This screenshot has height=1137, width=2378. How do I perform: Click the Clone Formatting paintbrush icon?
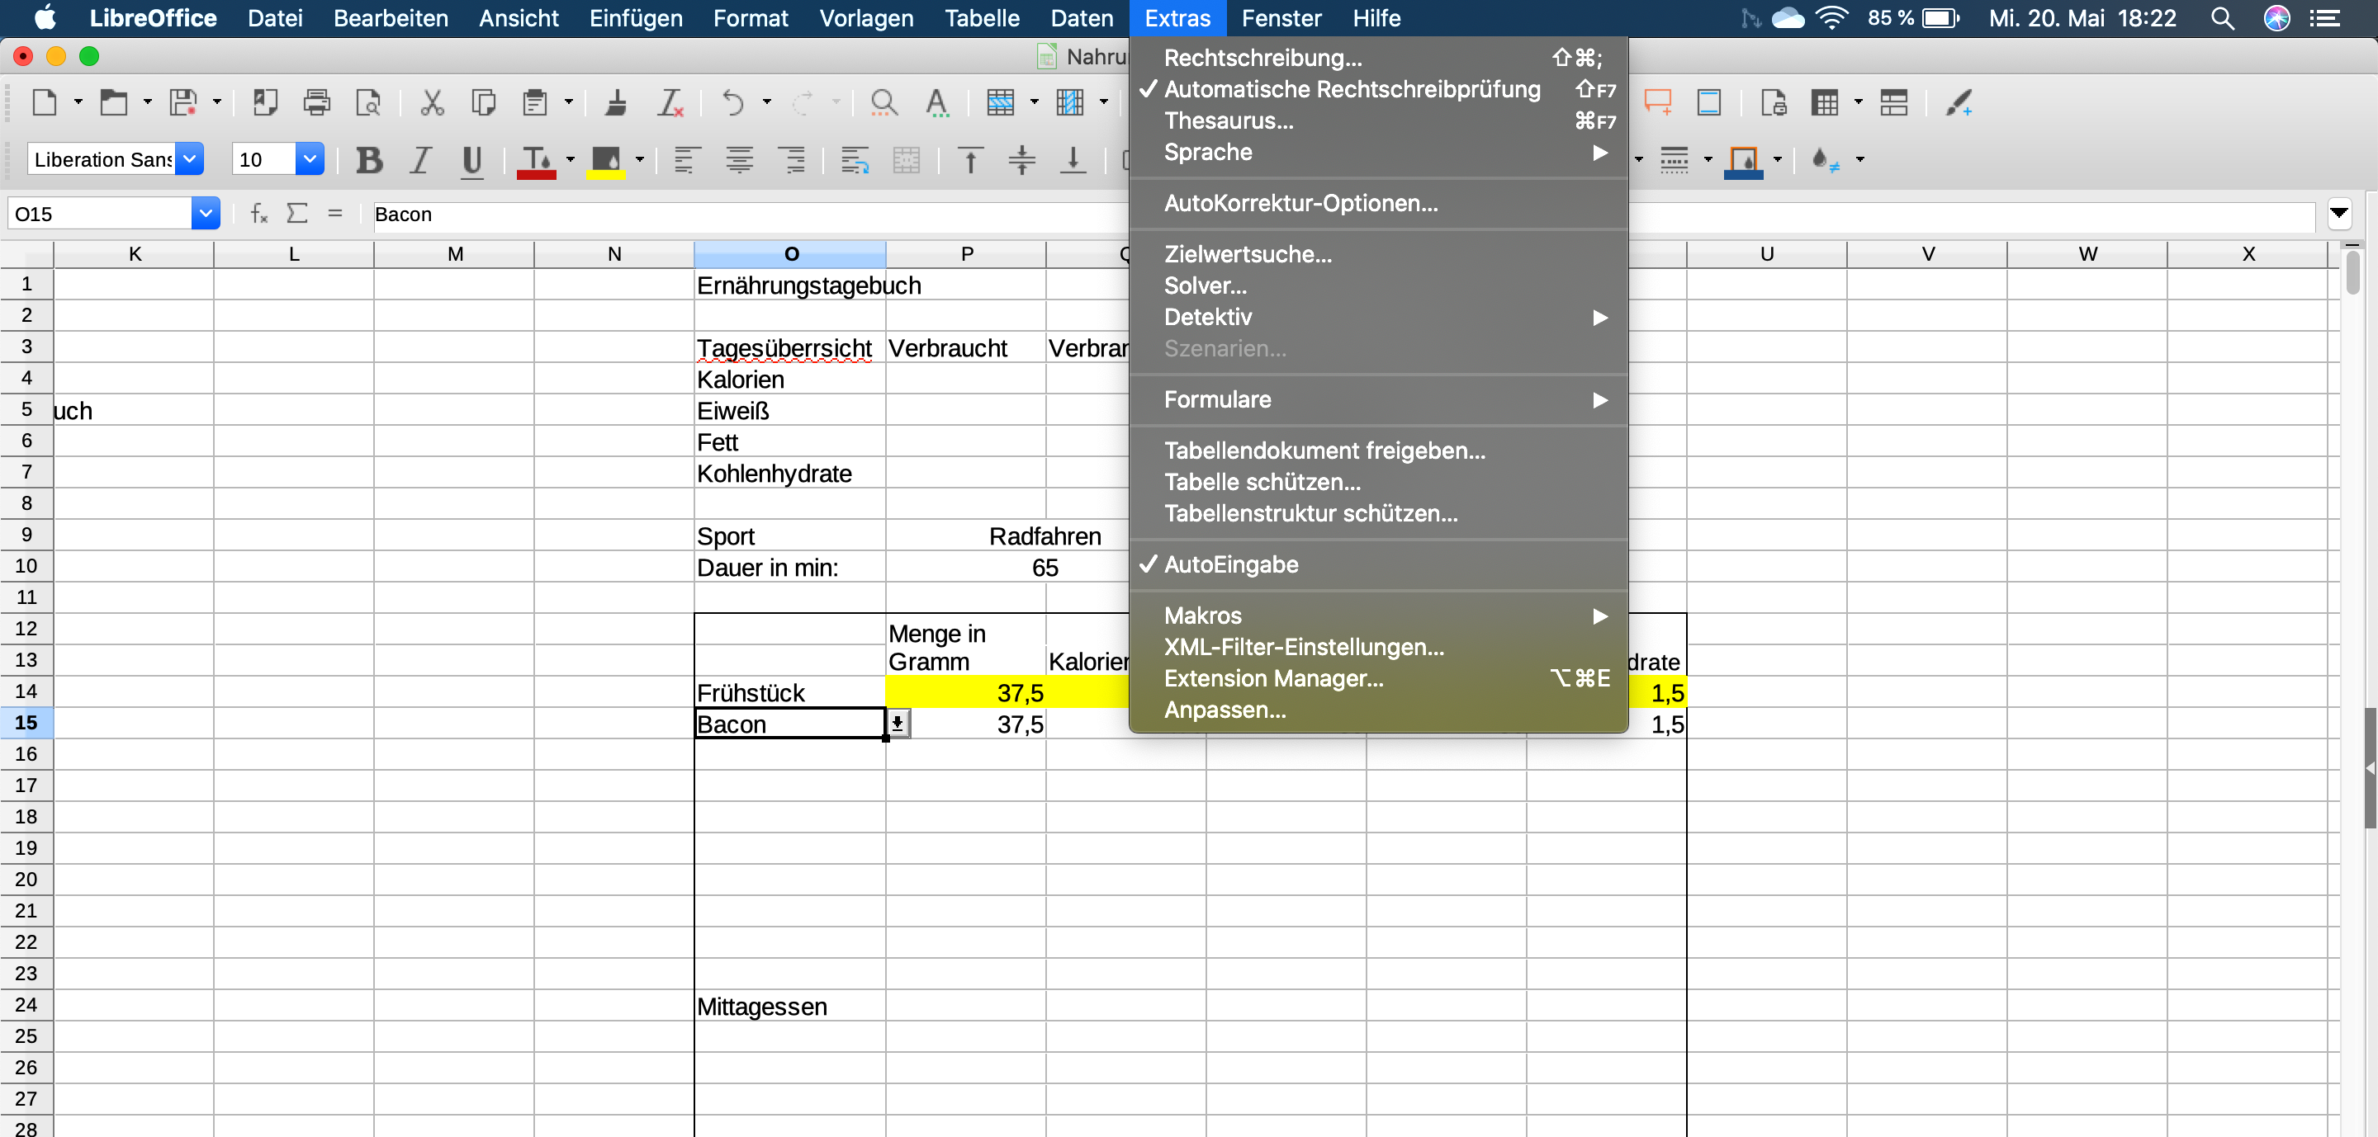click(616, 102)
